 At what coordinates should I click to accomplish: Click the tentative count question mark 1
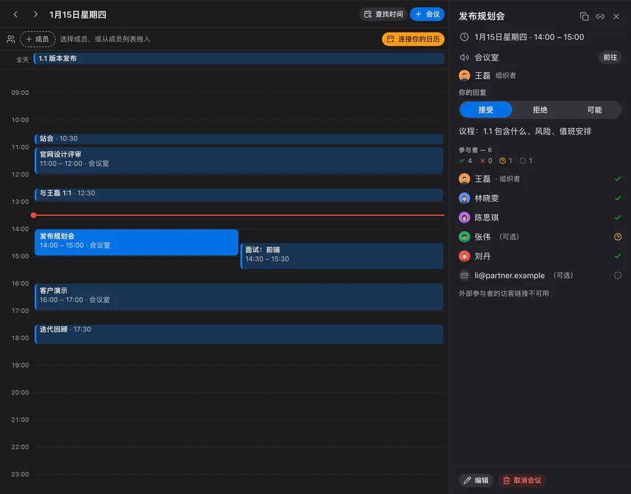(x=506, y=161)
